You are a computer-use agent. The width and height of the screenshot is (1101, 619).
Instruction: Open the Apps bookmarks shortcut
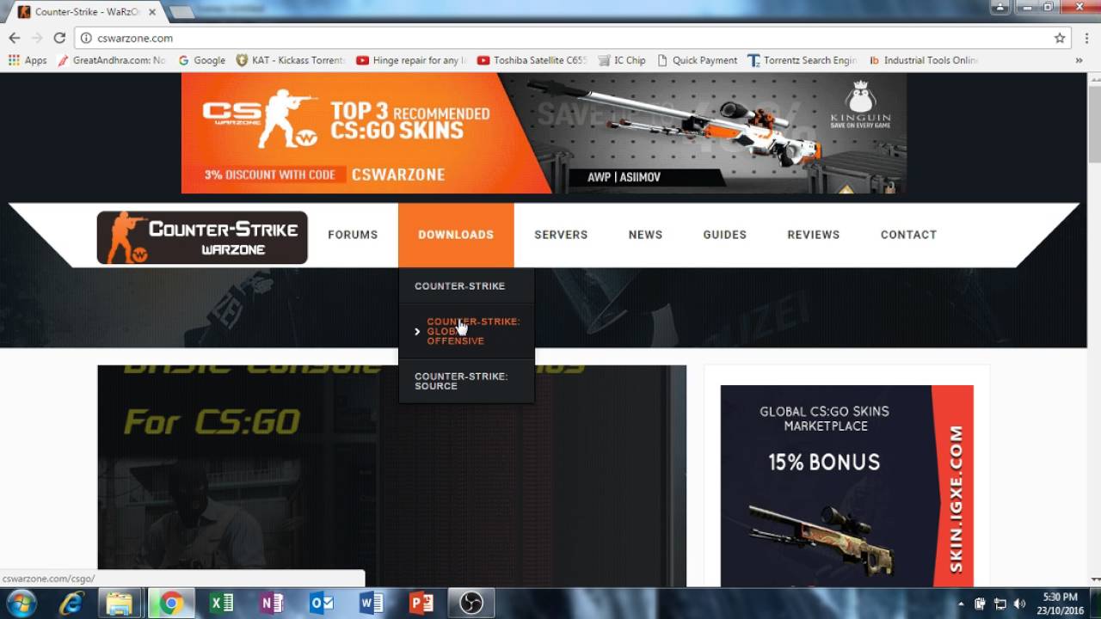(x=28, y=60)
